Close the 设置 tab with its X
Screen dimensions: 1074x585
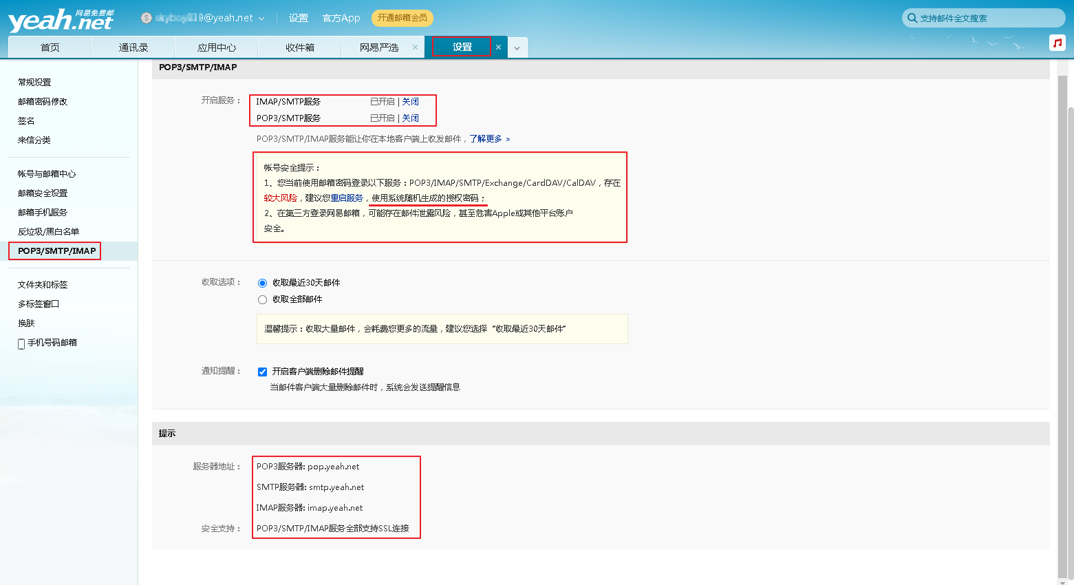498,47
